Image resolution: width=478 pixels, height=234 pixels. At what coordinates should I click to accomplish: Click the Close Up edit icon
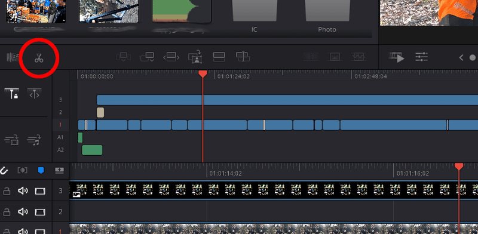point(195,57)
